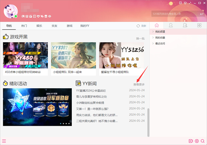Open news 二姐夫眼光真好！她不愧小站最...
This screenshot has height=145, width=207.
pos(97,121)
